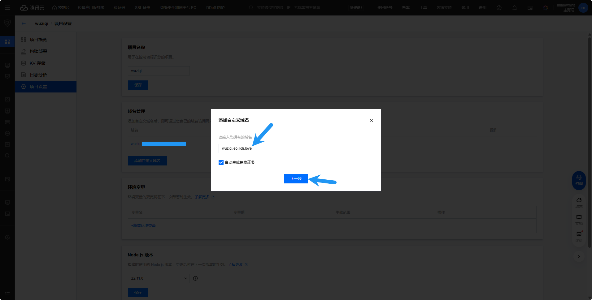
Task: Select KV 存储 sidebar item
Action: (37, 63)
